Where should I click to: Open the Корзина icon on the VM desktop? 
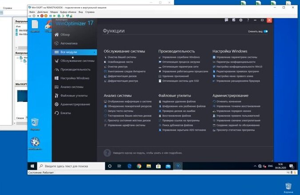(x=35, y=124)
